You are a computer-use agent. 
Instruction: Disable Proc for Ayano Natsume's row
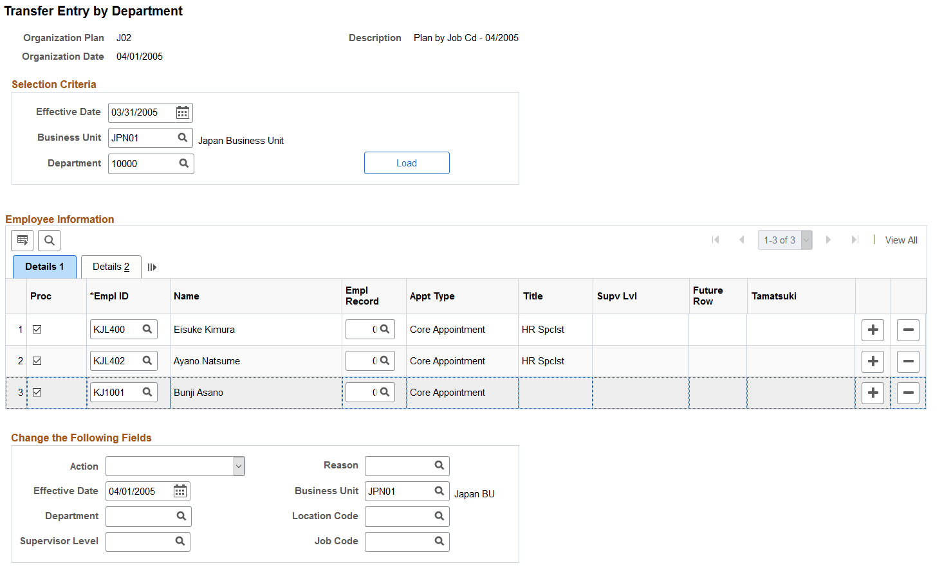37,360
